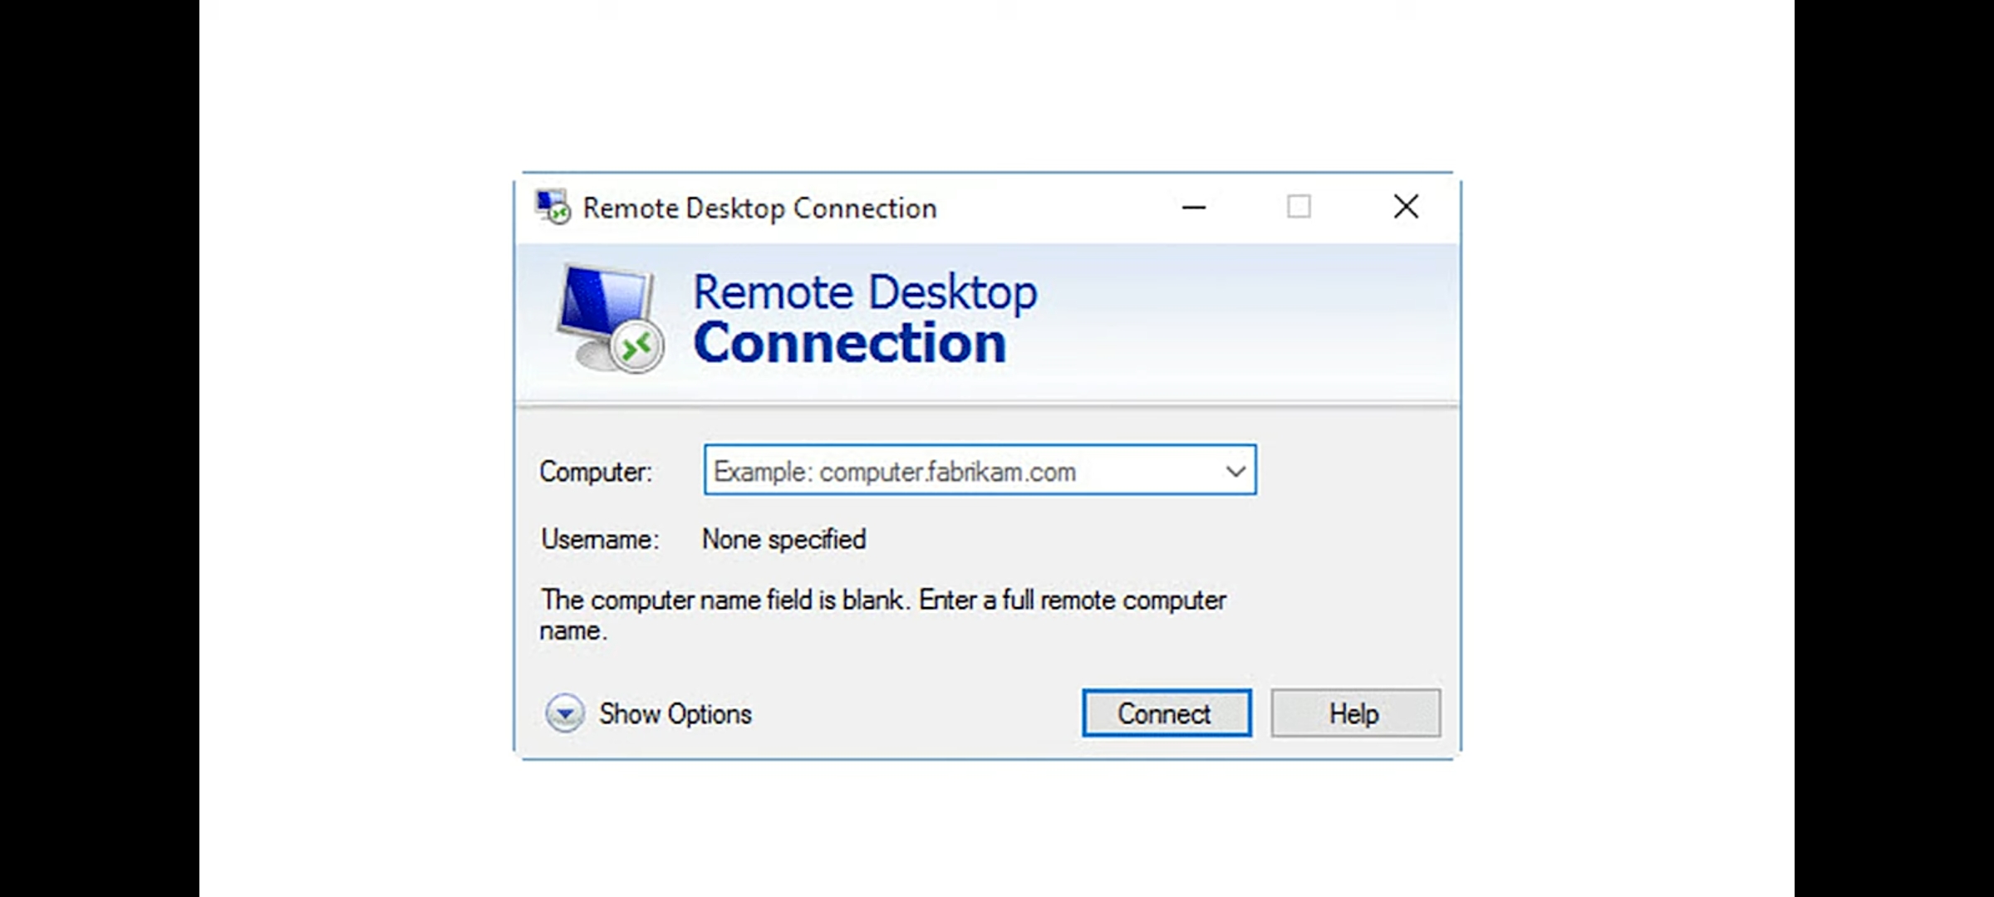The height and width of the screenshot is (897, 1994).
Task: Expand the Computer dropdown arrow
Action: (x=1235, y=471)
